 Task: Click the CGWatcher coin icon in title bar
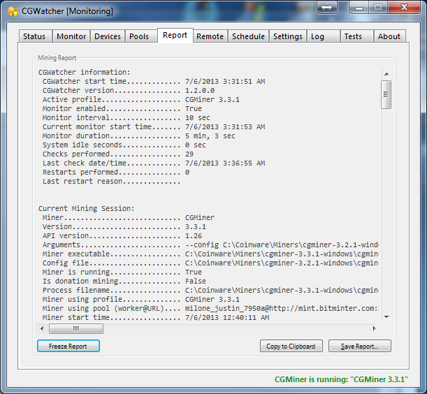coord(13,11)
